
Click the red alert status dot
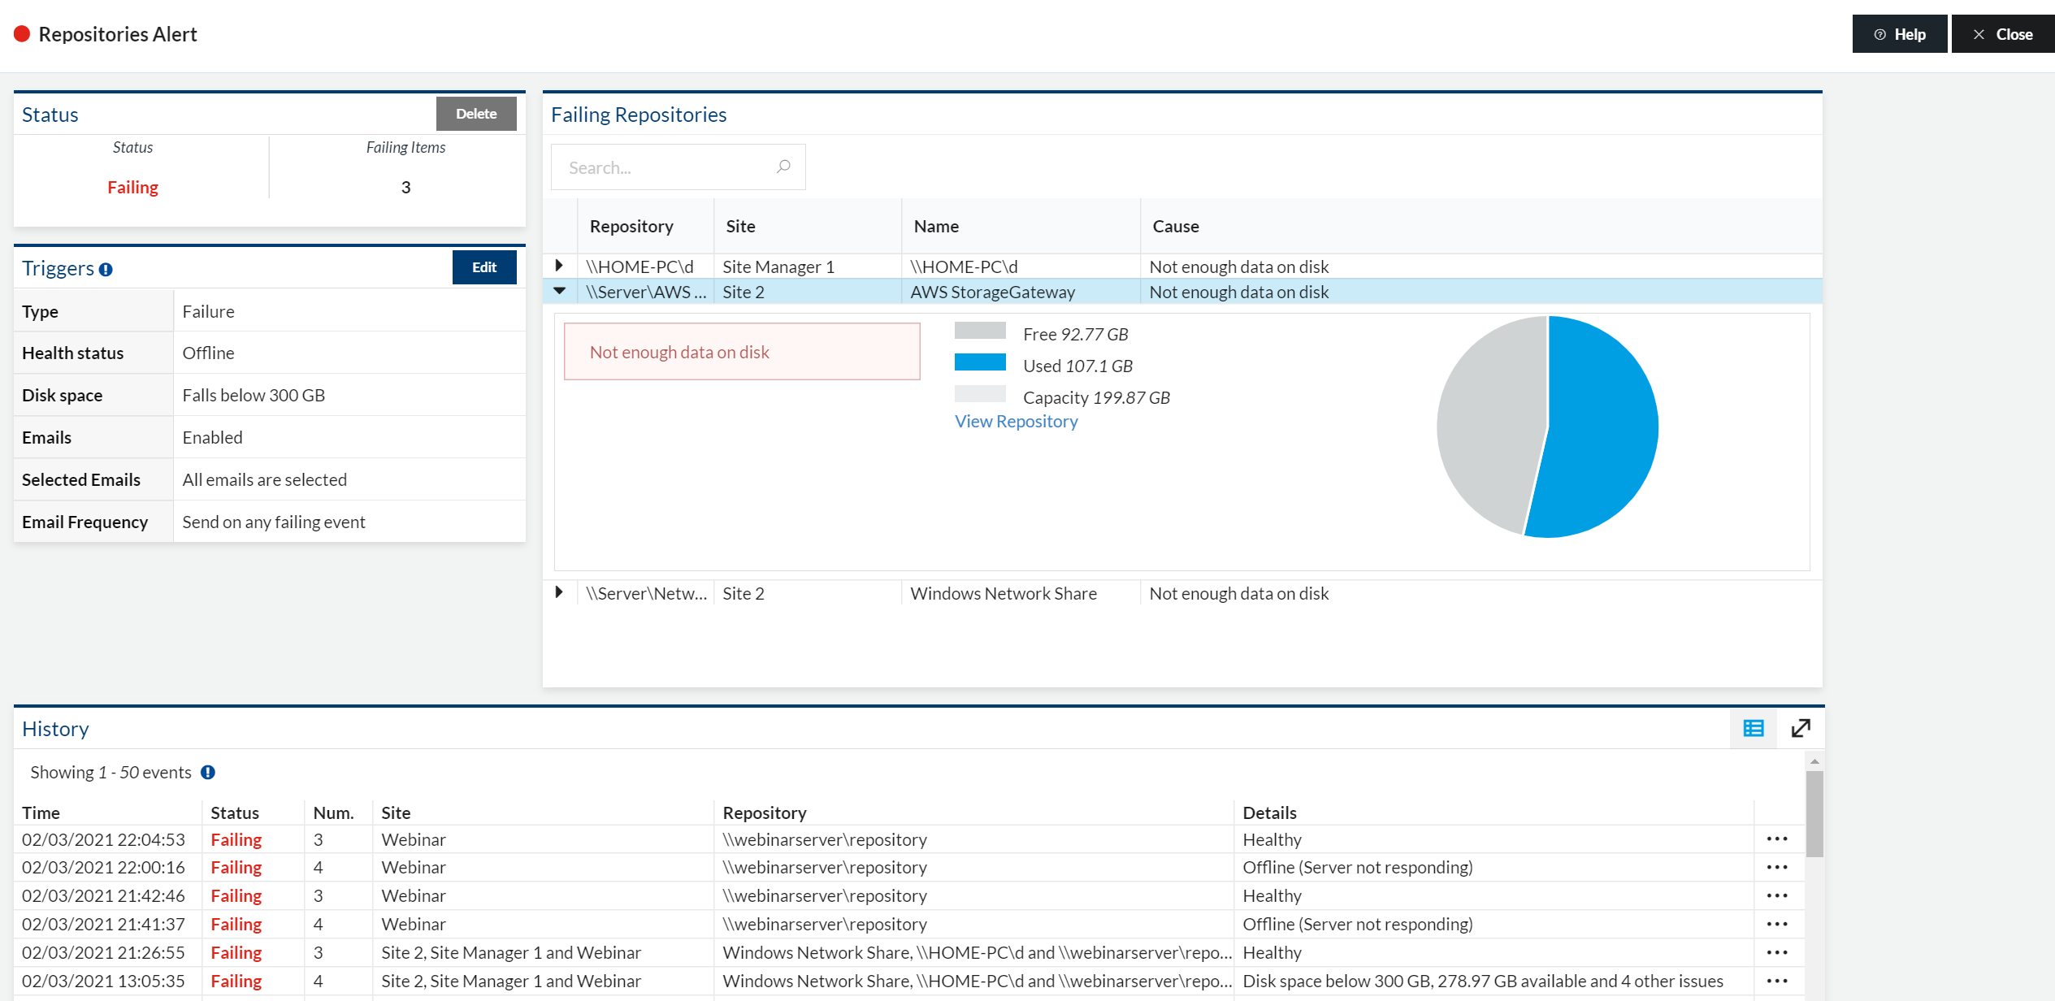[22, 34]
